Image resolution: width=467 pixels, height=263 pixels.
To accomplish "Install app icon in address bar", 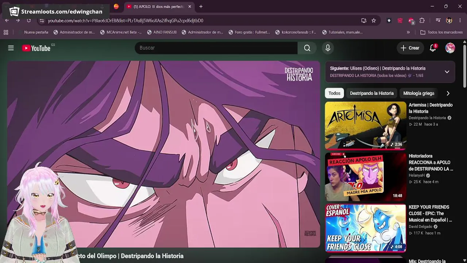I will pyautogui.click(x=364, y=20).
